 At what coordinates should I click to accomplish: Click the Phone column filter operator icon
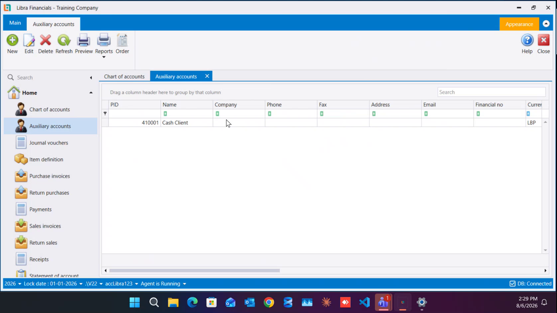point(270,114)
